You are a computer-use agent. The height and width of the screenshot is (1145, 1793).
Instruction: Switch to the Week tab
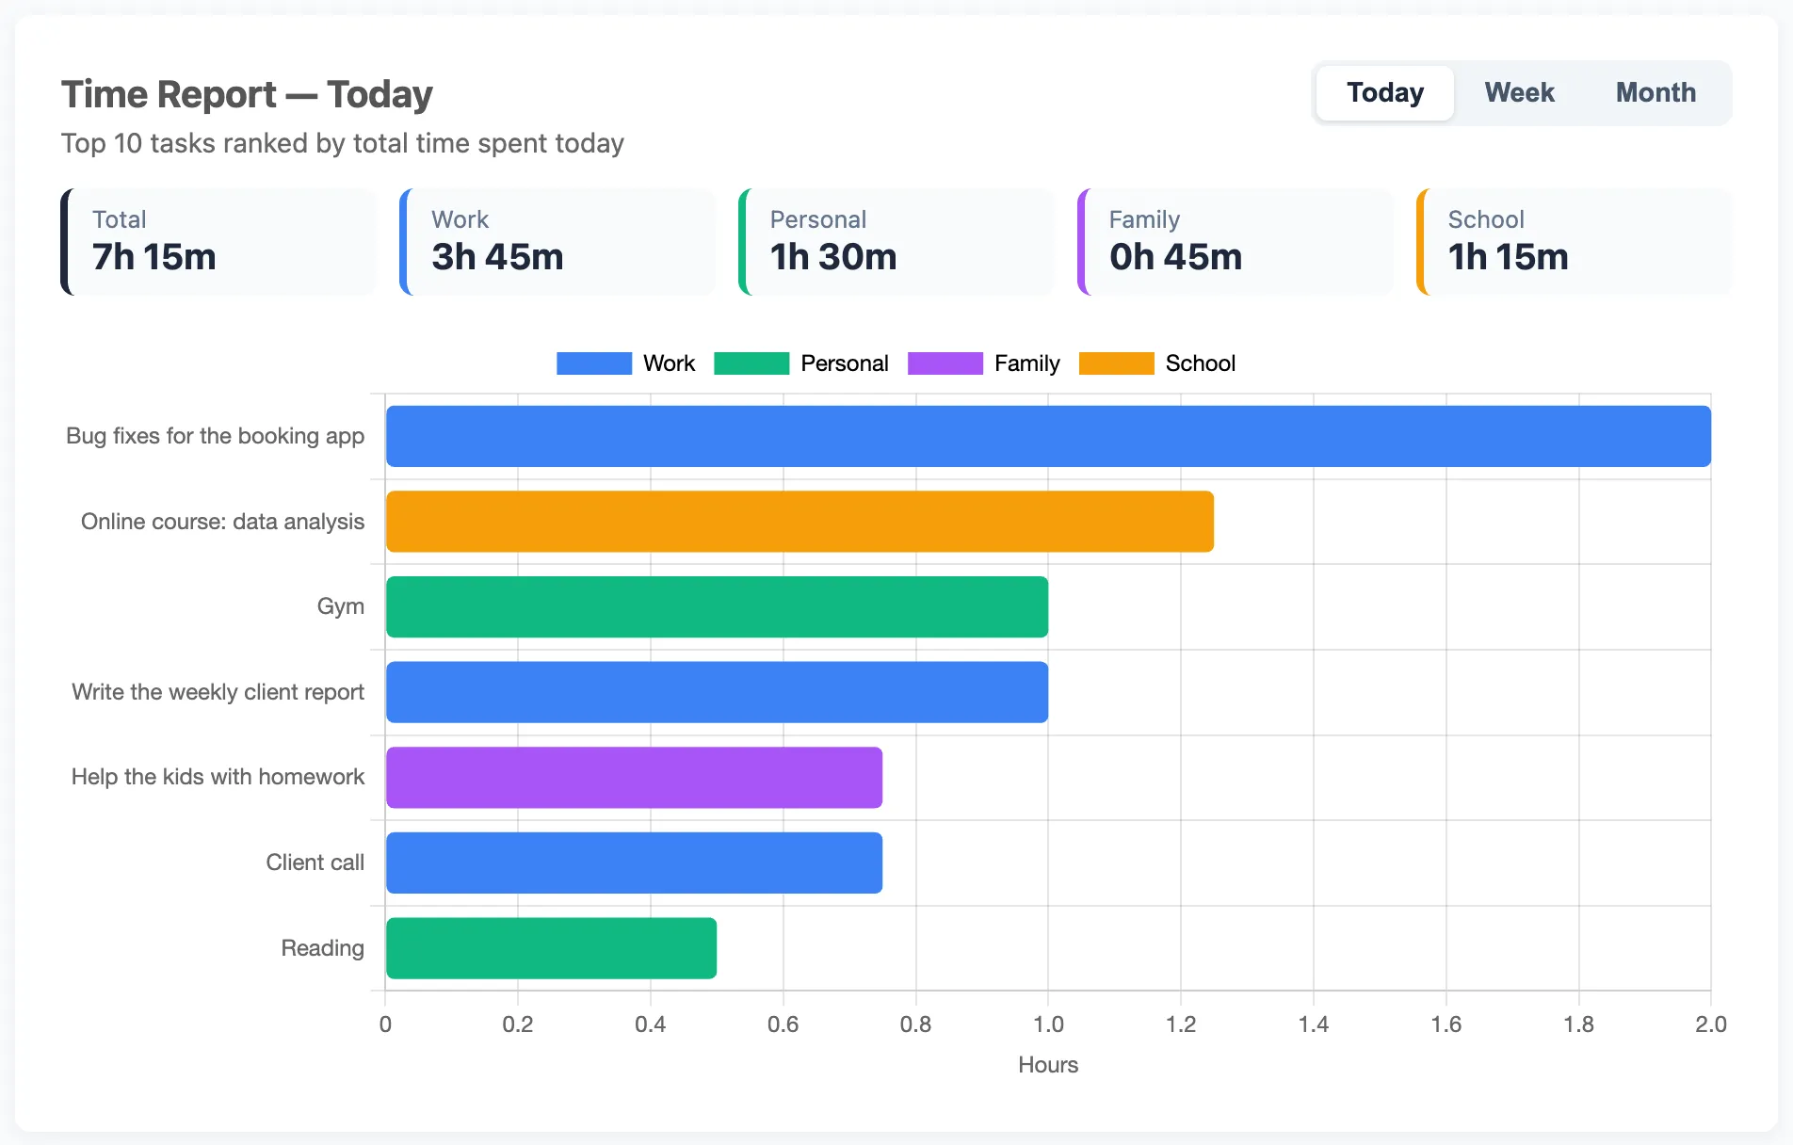1519,93
